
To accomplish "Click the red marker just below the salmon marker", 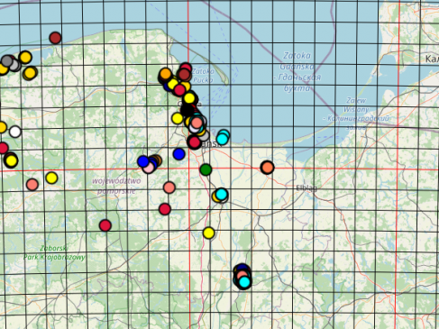I will (x=165, y=209).
